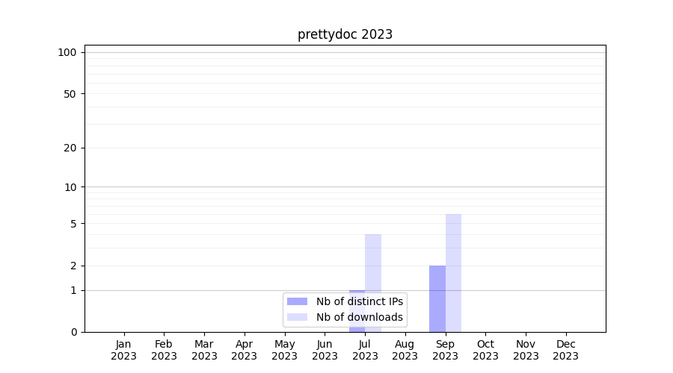Click the 'May 2023' x-axis label
673x373 pixels.
pyautogui.click(x=284, y=350)
